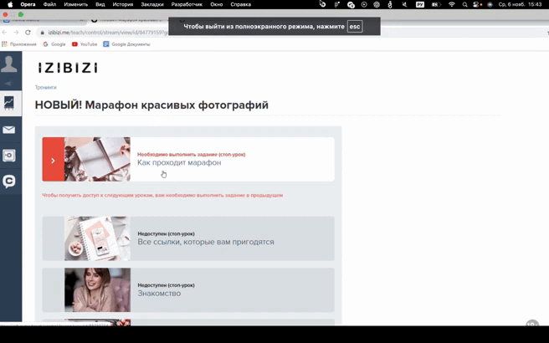Click the PY input source menu bar icon
Screen dimensions: 549x343
[x=420, y=4]
